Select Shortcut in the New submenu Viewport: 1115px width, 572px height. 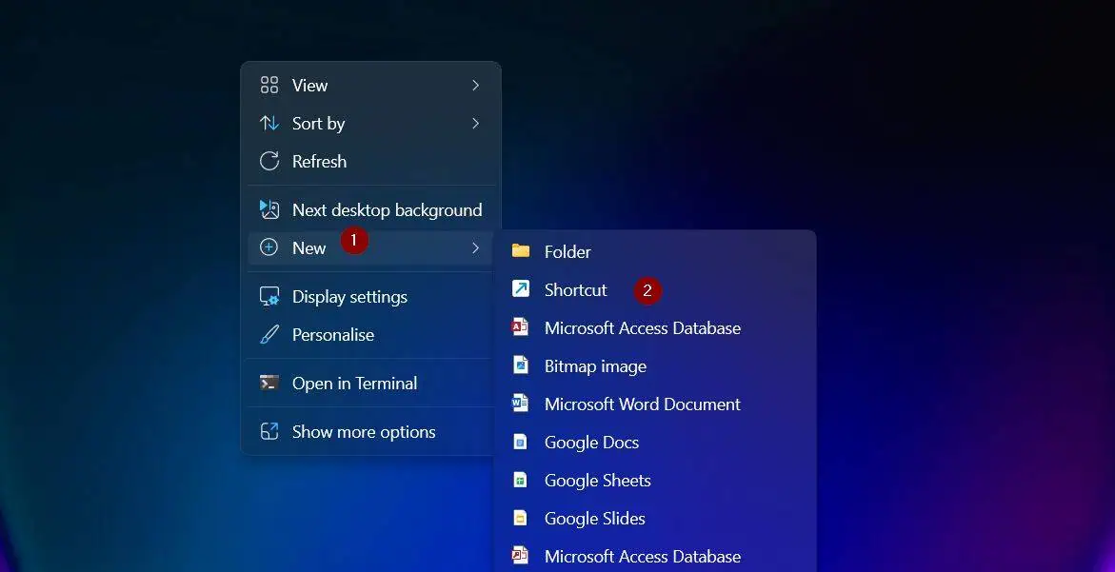point(655,290)
